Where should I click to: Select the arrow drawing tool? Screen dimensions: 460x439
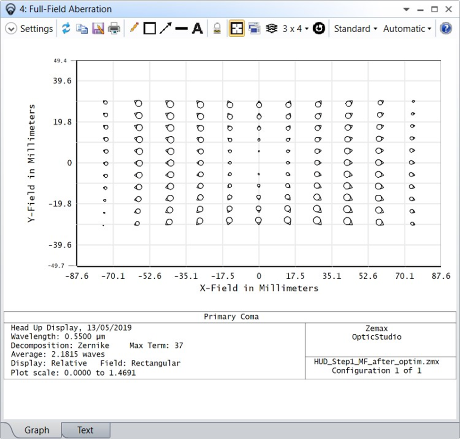[165, 29]
